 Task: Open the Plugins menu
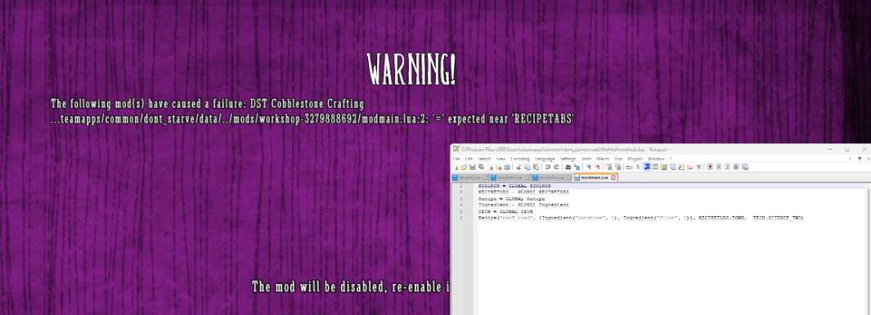[635, 159]
